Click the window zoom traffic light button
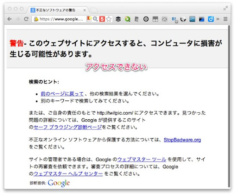 coord(22,9)
